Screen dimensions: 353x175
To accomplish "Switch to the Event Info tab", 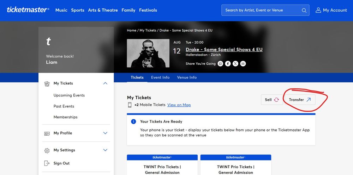I will [x=160, y=77].
